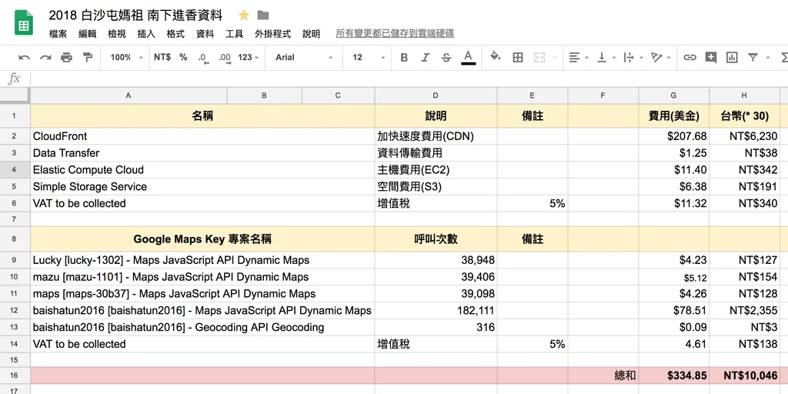Select row 4 header

point(15,170)
